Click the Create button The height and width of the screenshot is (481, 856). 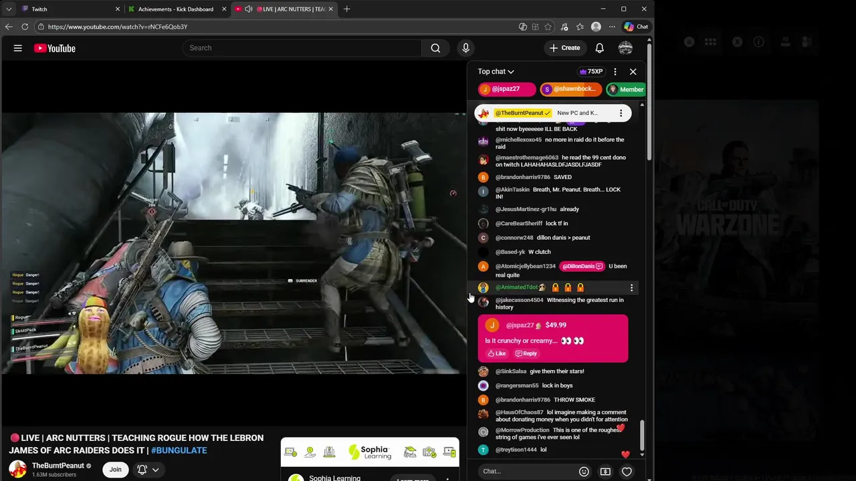pyautogui.click(x=565, y=48)
